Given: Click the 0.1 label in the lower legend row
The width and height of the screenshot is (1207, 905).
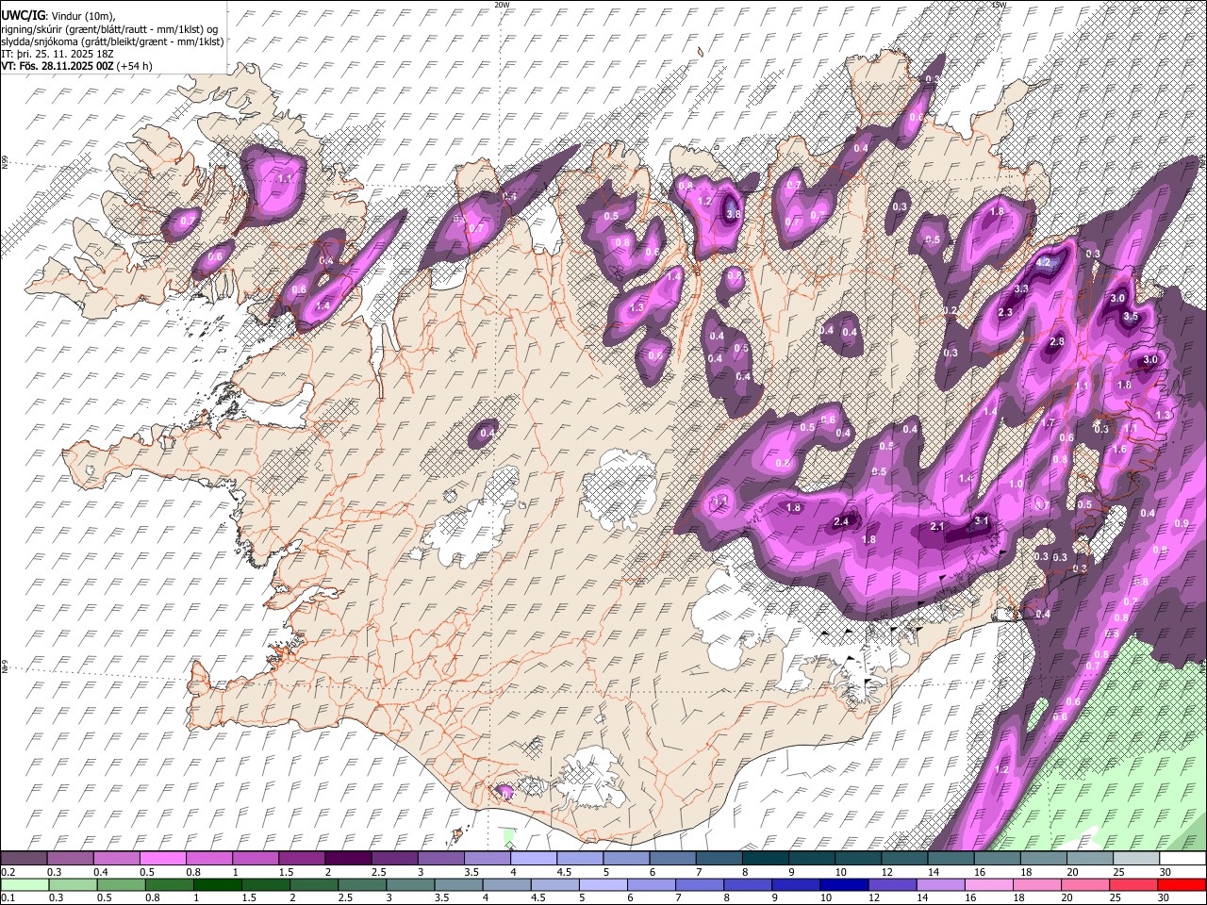Looking at the screenshot, I should point(8,898).
